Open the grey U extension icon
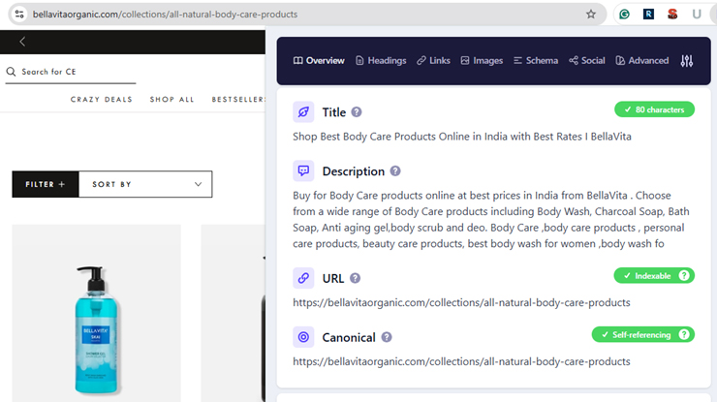 coord(697,15)
